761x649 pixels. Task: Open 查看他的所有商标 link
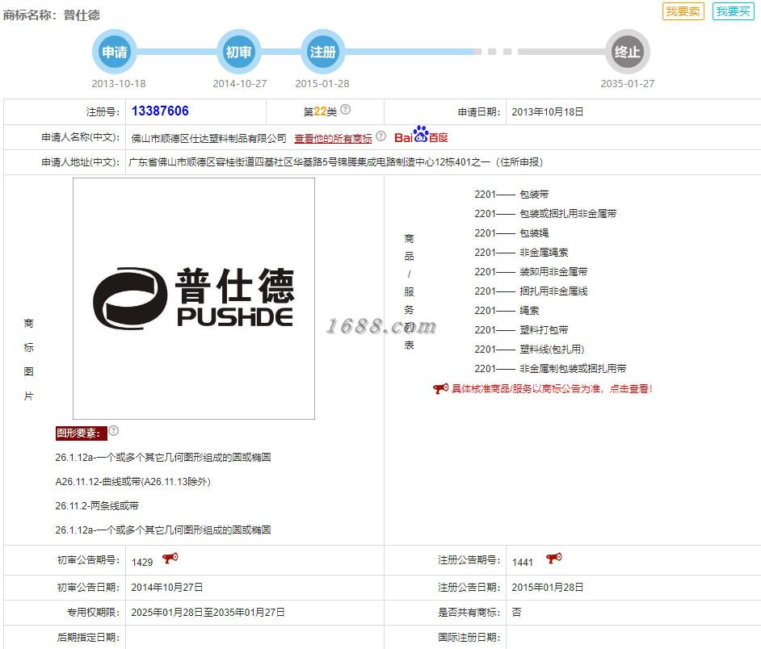[333, 138]
